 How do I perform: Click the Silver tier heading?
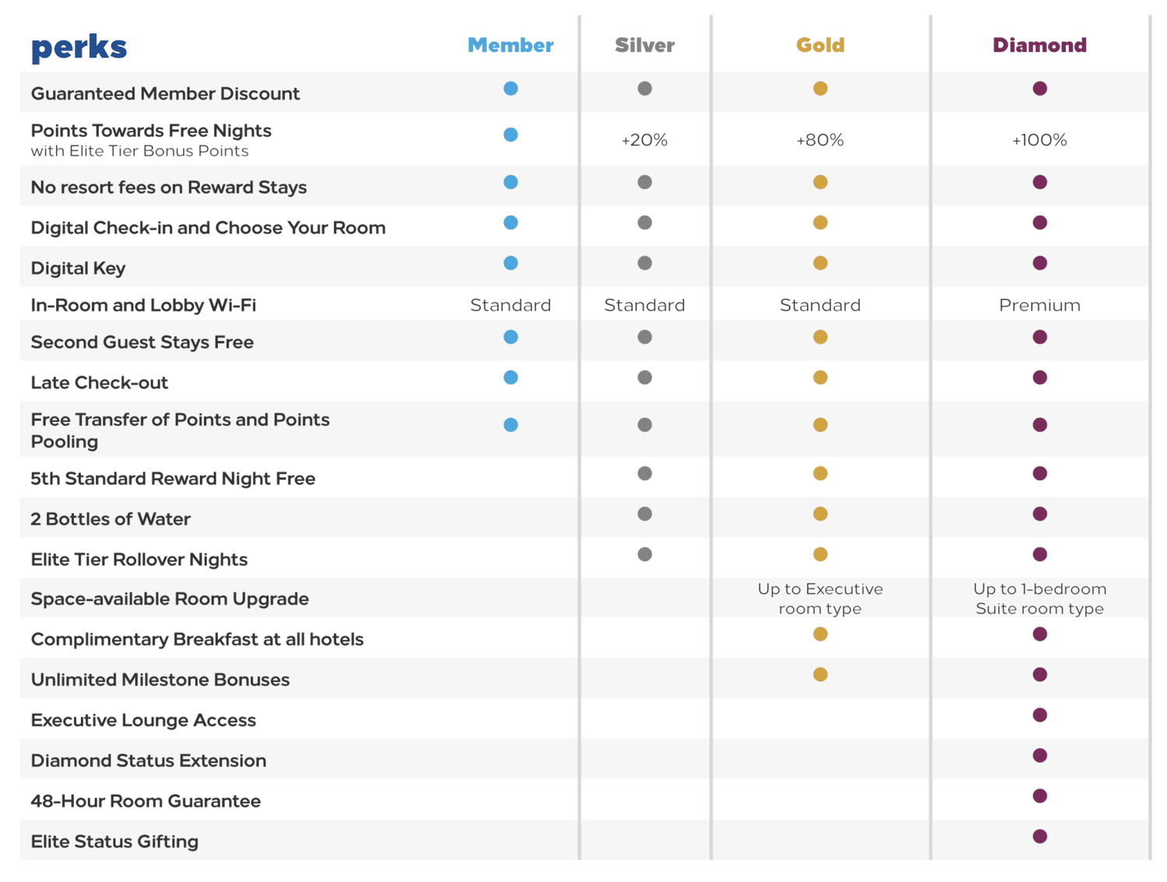point(644,45)
